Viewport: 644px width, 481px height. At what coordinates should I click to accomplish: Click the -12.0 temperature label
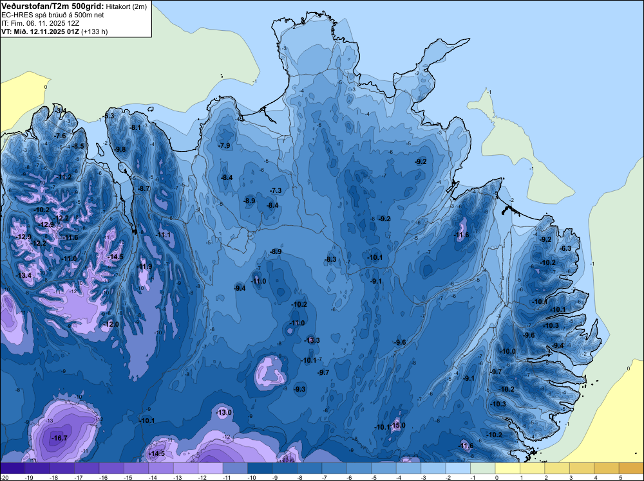[x=111, y=324]
